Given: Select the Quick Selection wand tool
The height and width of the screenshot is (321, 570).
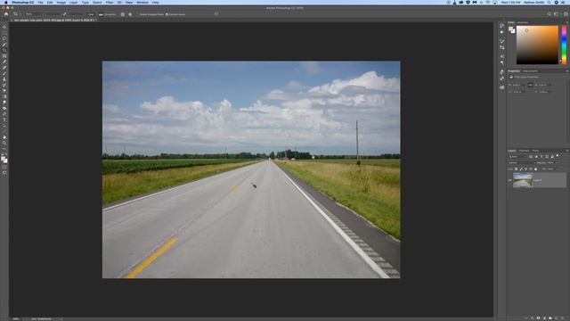Looking at the screenshot, I should 4,45.
